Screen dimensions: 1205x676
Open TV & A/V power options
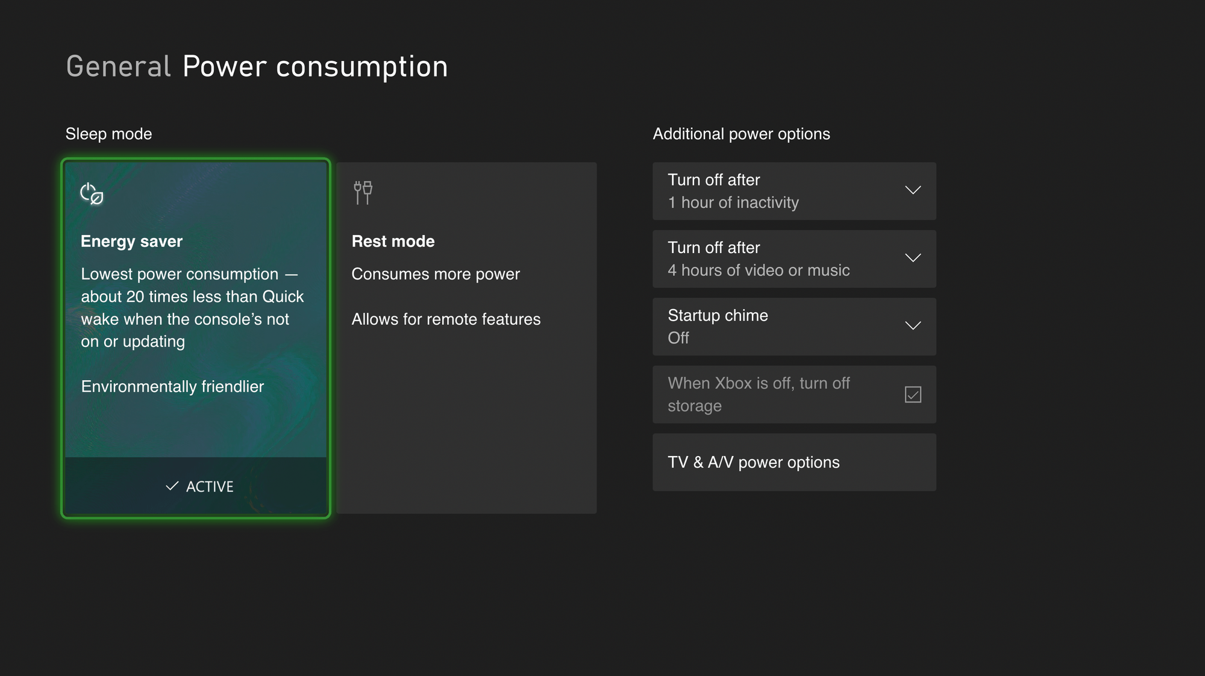tap(793, 462)
